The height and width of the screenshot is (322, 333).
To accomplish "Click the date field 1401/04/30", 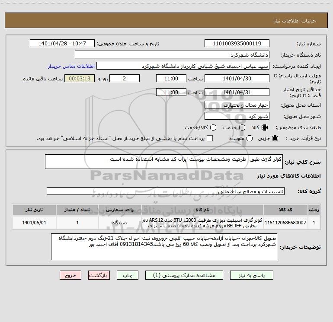I will click(237, 78).
